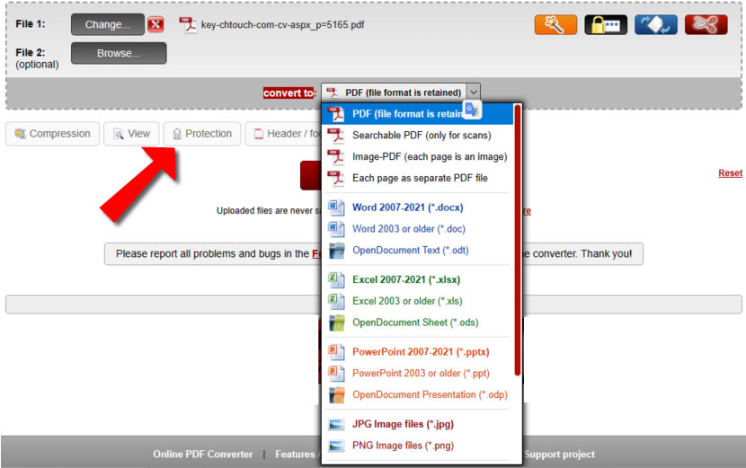Click the PNG image file icon
Screen dimensions: 746x468
pyautogui.click(x=336, y=446)
